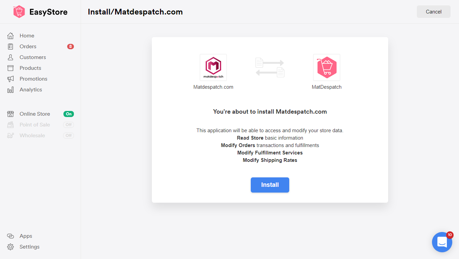Screen dimensions: 459x259
Task: Click the Apps link icon
Action: [10, 236]
